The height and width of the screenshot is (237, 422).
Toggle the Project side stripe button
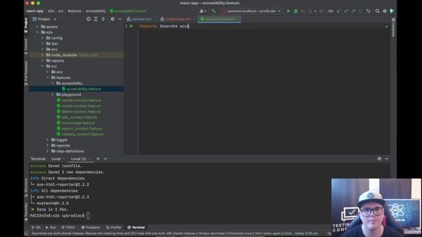pyautogui.click(x=26, y=25)
